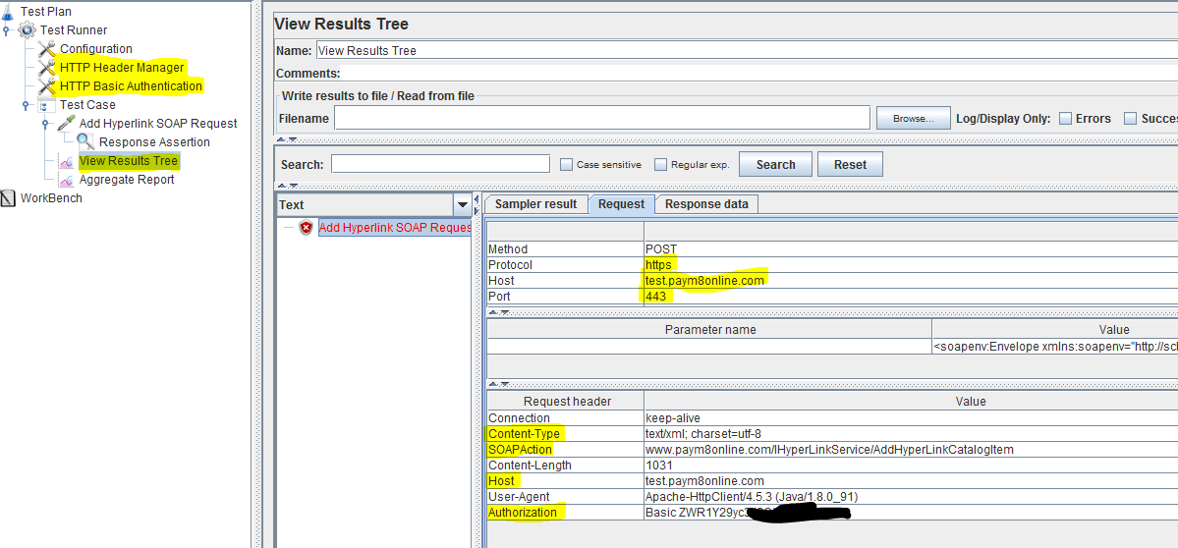Click the keep-alive Connection value
1178x548 pixels.
coord(672,418)
